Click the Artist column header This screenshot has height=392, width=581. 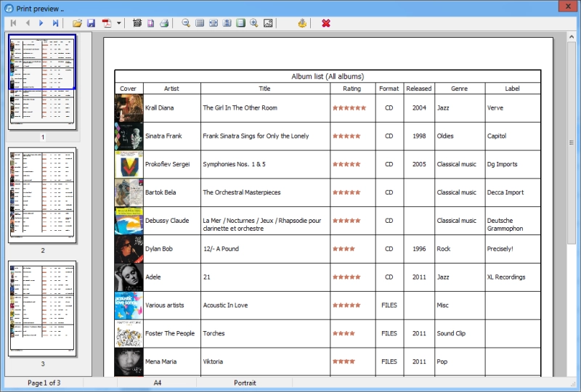[x=171, y=89]
